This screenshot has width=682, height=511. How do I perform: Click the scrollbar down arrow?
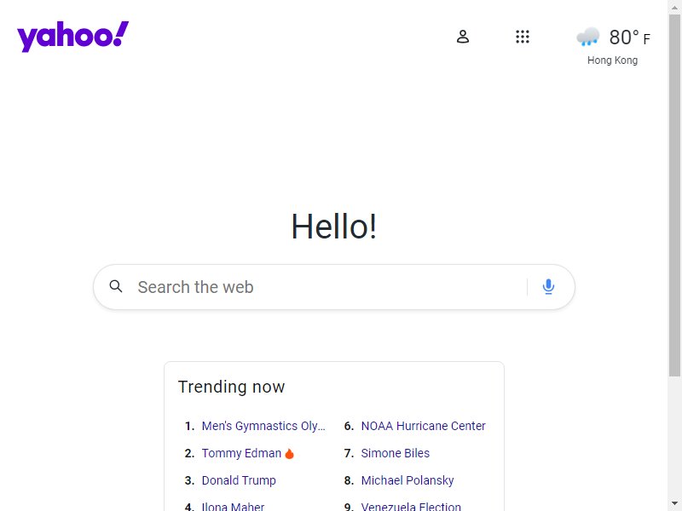tap(674, 503)
